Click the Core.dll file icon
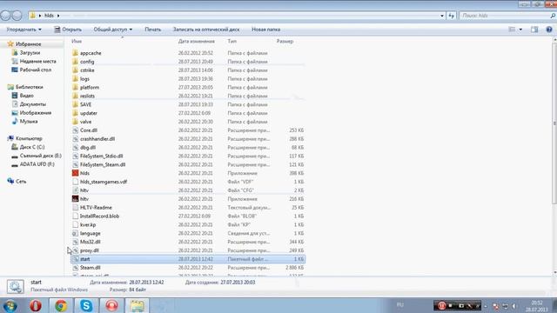557x313 pixels. 75,130
